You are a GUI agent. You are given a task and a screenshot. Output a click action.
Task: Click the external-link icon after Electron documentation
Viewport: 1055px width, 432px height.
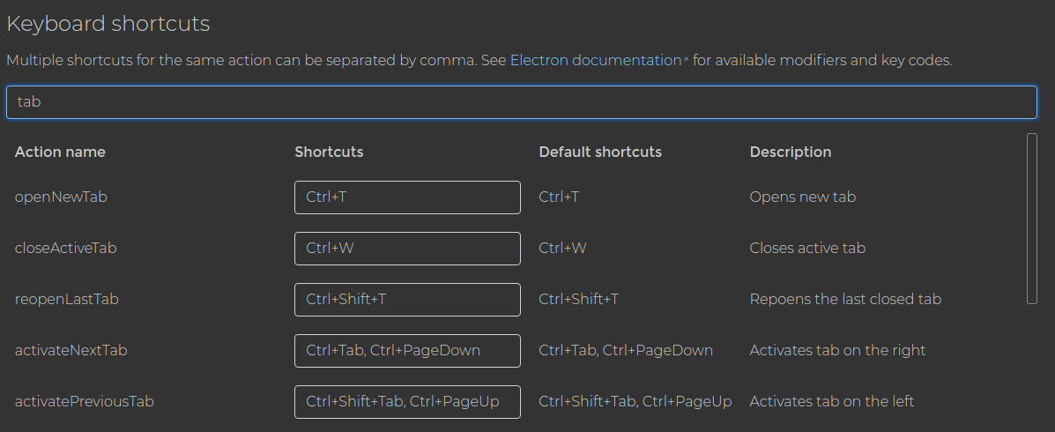pos(686,60)
